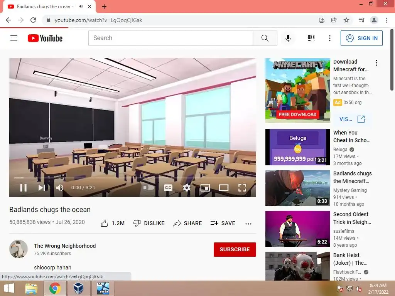Open Chrome three-dot menu
395x296 pixels.
(387, 20)
